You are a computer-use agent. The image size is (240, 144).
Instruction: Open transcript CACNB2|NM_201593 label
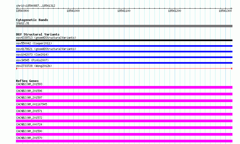(x=29, y=84)
